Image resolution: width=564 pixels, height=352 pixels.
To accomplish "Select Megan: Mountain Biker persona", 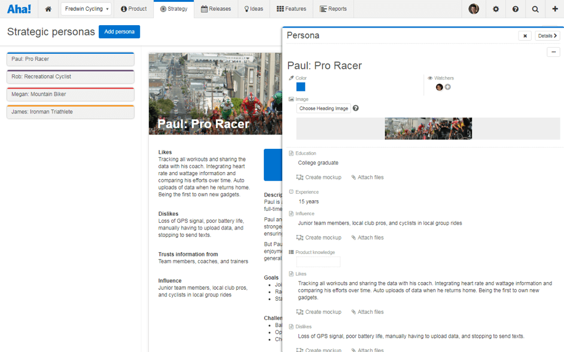I will point(71,94).
